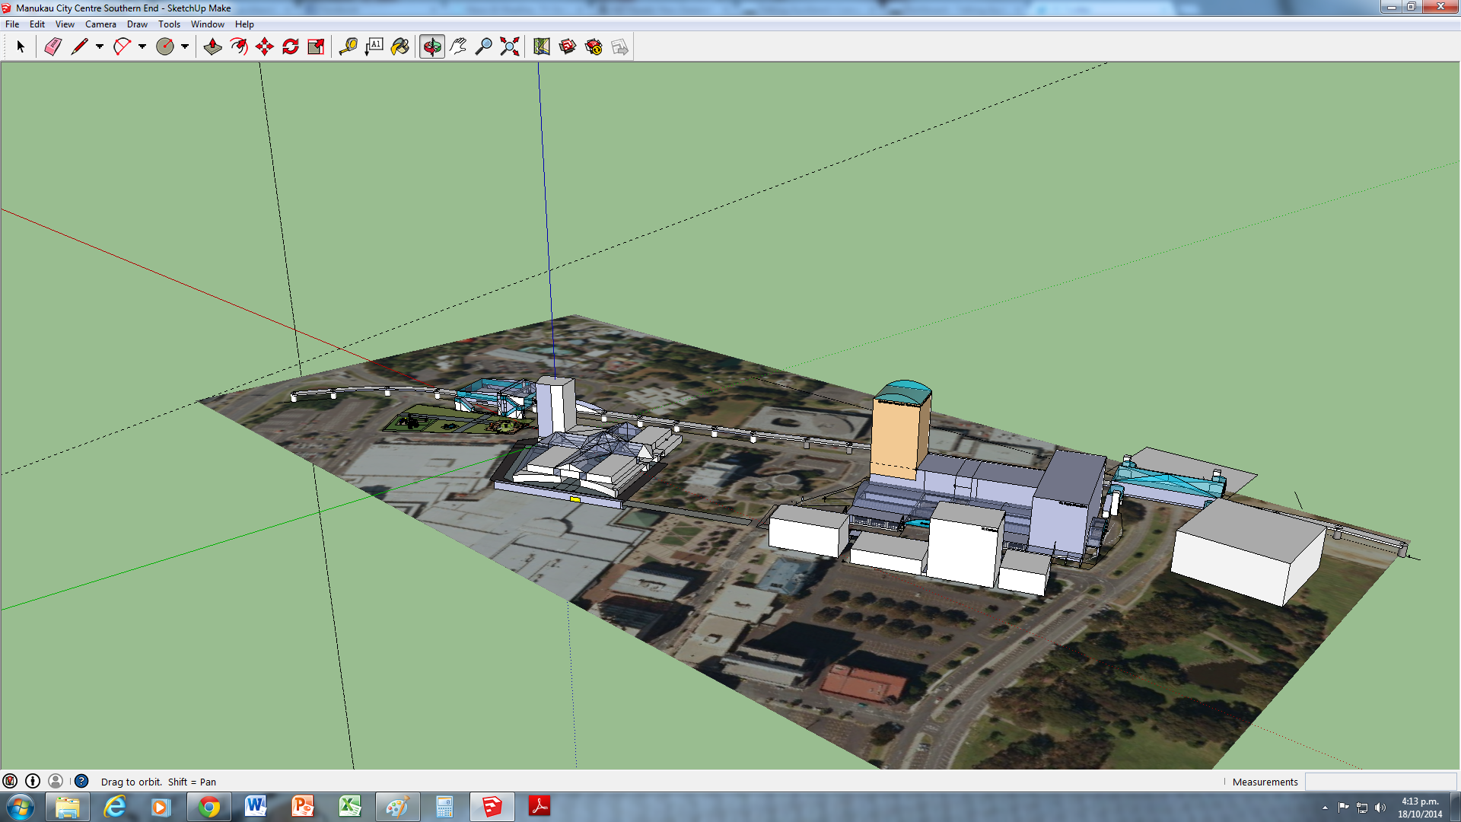Image resolution: width=1461 pixels, height=822 pixels.
Task: Select the Move tool
Action: [x=265, y=47]
